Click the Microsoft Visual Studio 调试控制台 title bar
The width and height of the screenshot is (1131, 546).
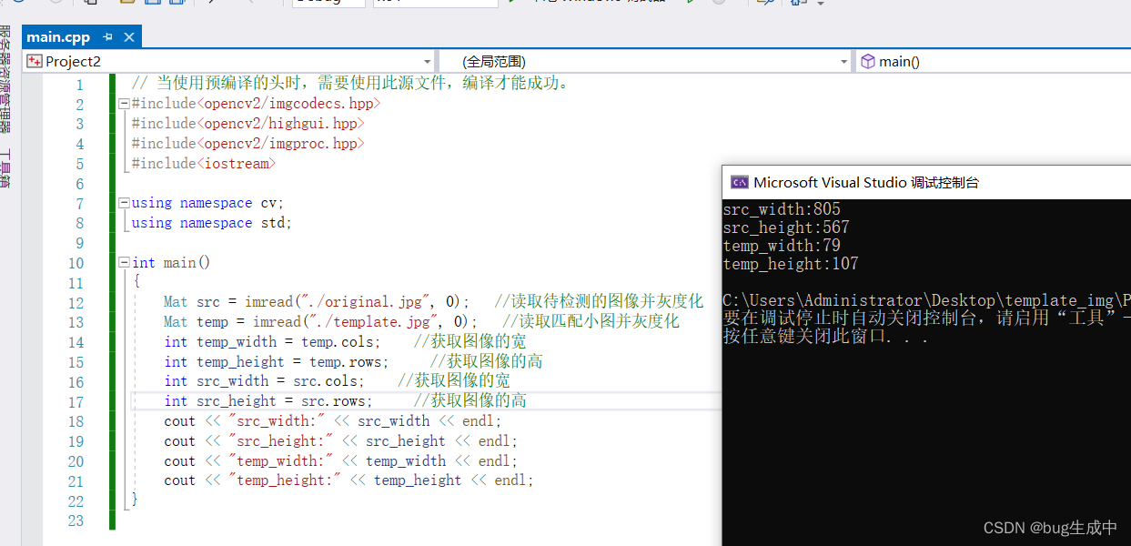tap(926, 182)
